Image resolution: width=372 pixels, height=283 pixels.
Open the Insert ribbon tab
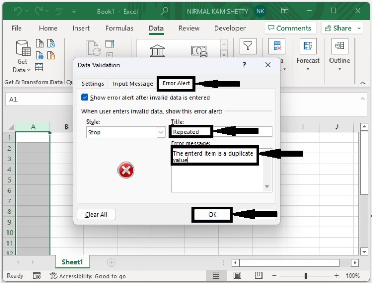point(81,28)
